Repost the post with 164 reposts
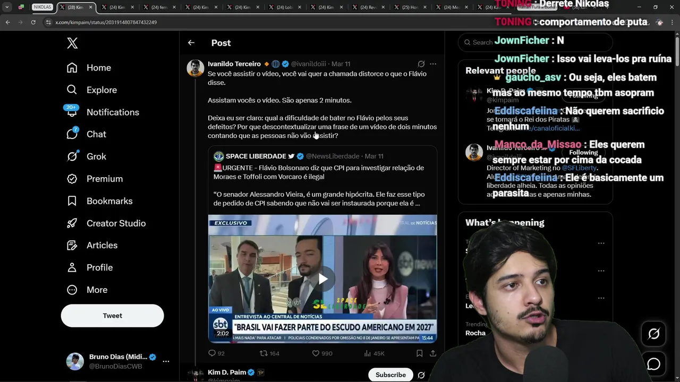Image resolution: width=680 pixels, height=382 pixels. click(269, 353)
